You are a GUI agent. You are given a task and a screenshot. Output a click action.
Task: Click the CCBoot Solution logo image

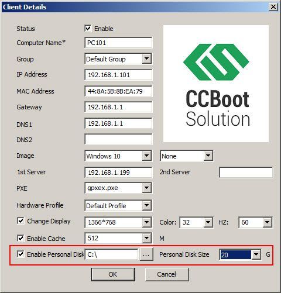[x=216, y=84]
